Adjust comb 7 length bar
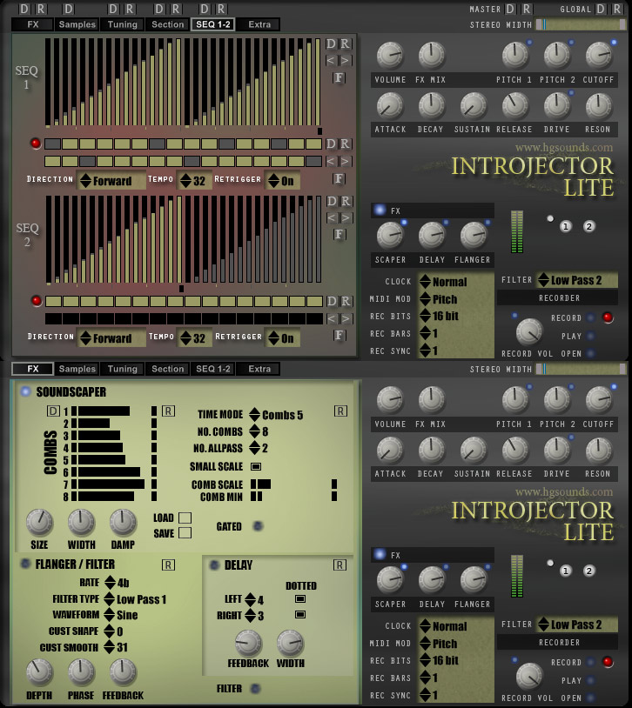632x708 pixels. [114, 484]
